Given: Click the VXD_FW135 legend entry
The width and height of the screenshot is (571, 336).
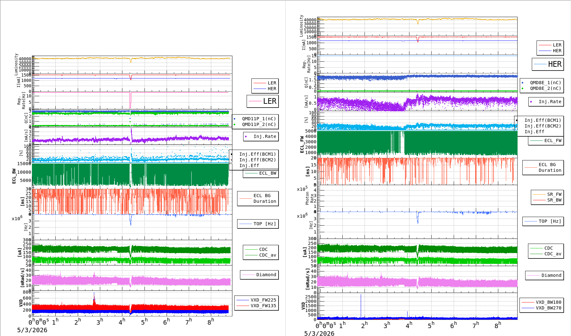Looking at the screenshot, I should [x=256, y=306].
